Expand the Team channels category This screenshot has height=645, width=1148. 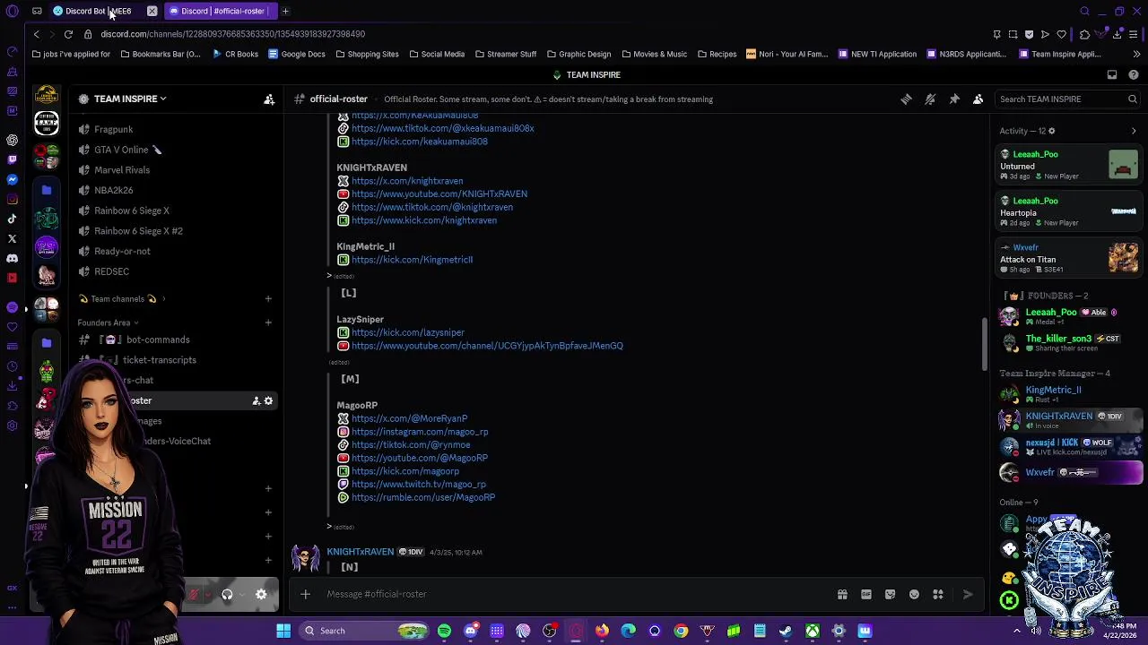pos(123,299)
